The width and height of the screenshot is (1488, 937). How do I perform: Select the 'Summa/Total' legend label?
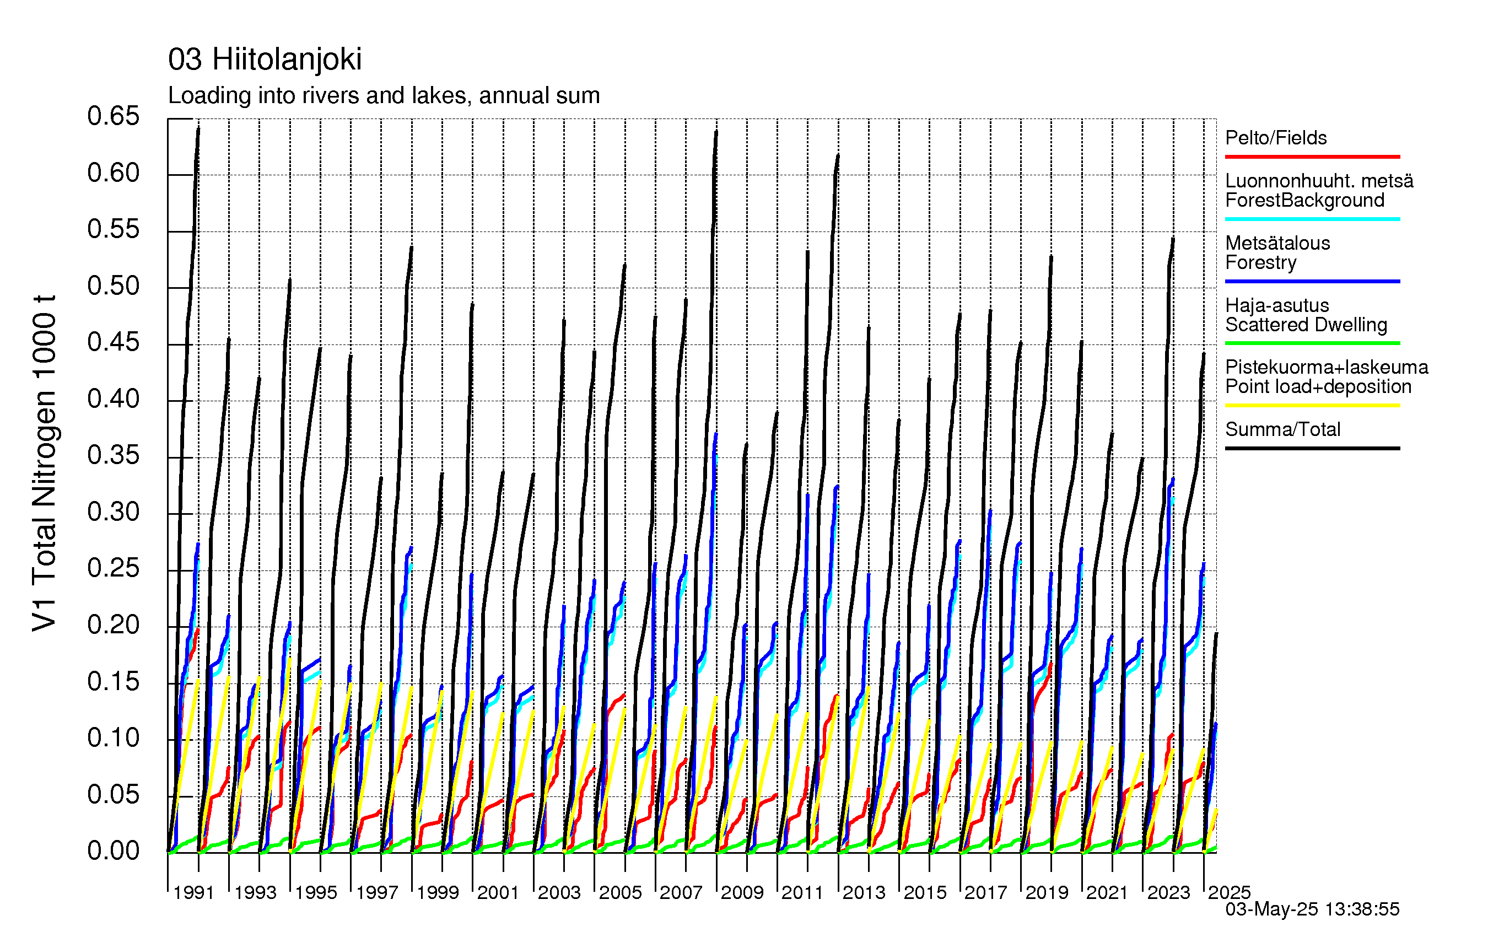(x=1283, y=429)
